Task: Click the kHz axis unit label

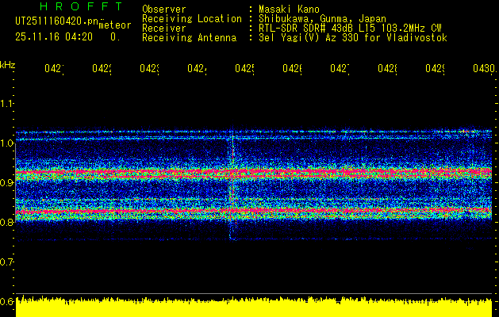Action: pyautogui.click(x=8, y=65)
